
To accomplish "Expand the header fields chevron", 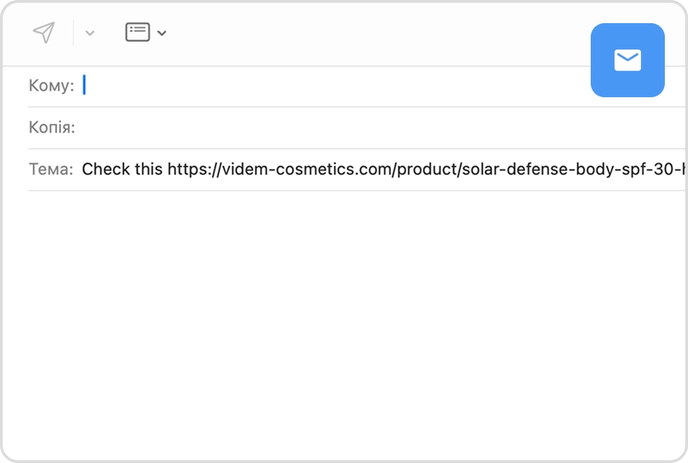I will (161, 33).
